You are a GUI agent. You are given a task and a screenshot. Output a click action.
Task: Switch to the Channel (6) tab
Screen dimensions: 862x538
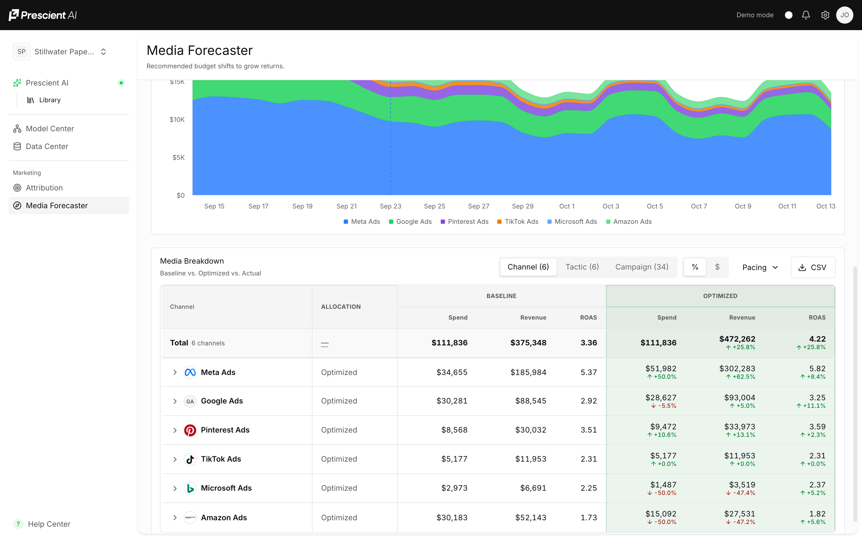(x=528, y=267)
